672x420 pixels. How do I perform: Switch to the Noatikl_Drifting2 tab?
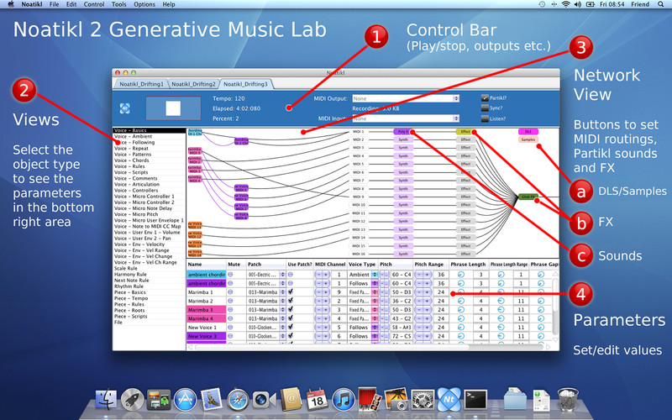click(x=194, y=84)
